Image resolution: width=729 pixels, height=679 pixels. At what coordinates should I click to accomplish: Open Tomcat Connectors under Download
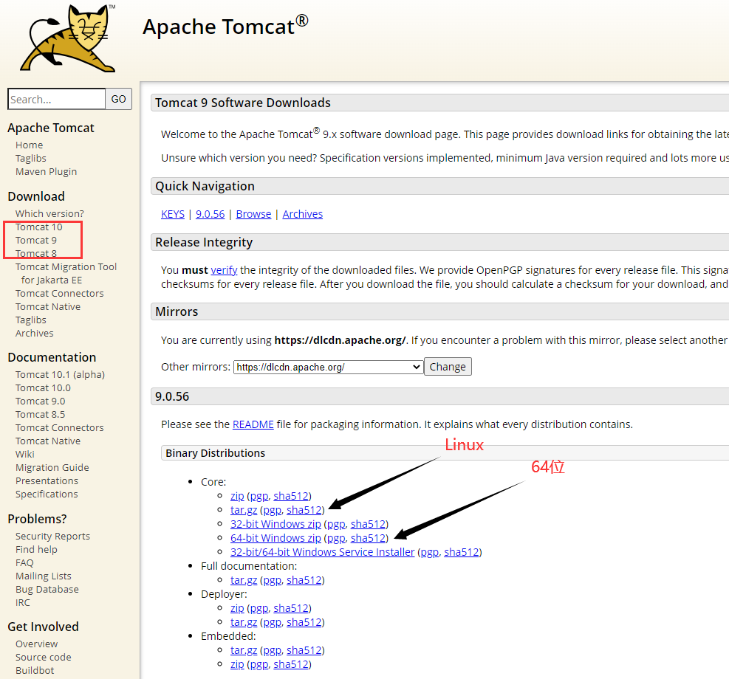(60, 294)
